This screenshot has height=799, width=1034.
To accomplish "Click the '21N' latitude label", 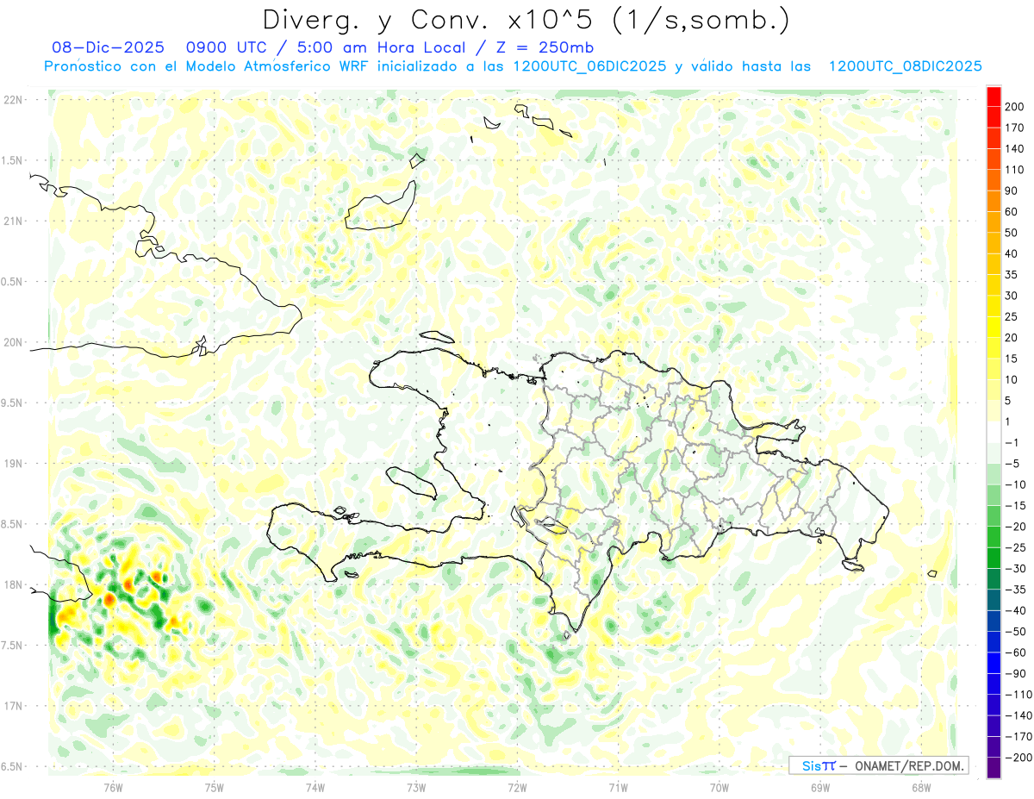I will (x=12, y=221).
